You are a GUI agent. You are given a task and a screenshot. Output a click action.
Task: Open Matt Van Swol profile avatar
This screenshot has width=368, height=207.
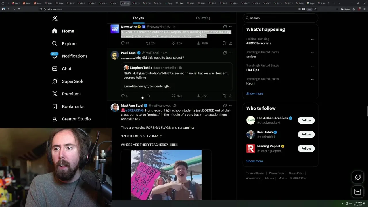tap(115, 108)
